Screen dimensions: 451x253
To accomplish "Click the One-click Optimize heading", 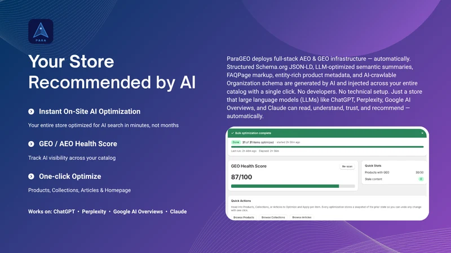I will (x=70, y=177).
